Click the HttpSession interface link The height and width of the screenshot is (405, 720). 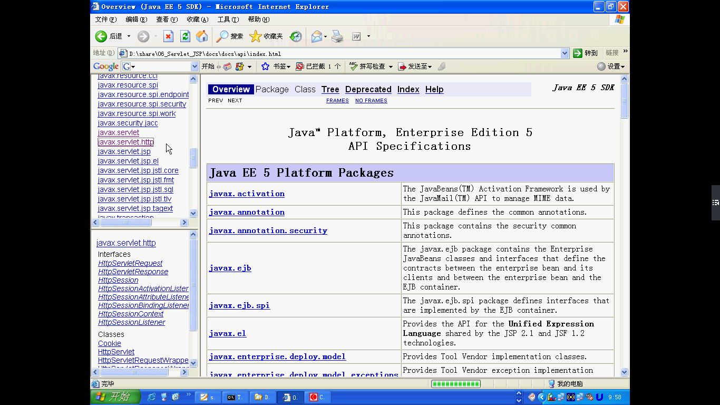[118, 280]
